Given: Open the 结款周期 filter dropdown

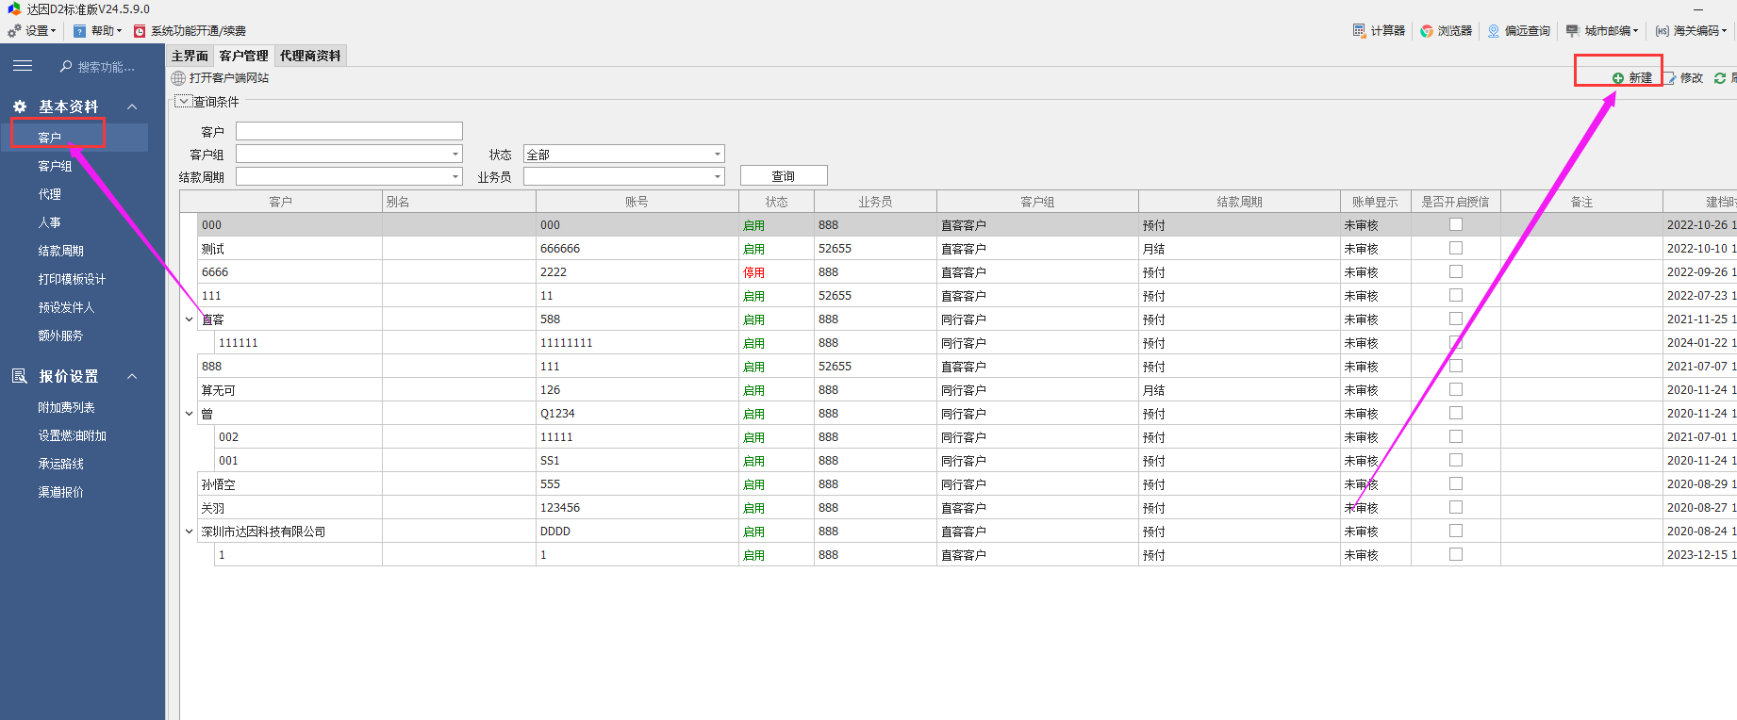Looking at the screenshot, I should coord(455,176).
